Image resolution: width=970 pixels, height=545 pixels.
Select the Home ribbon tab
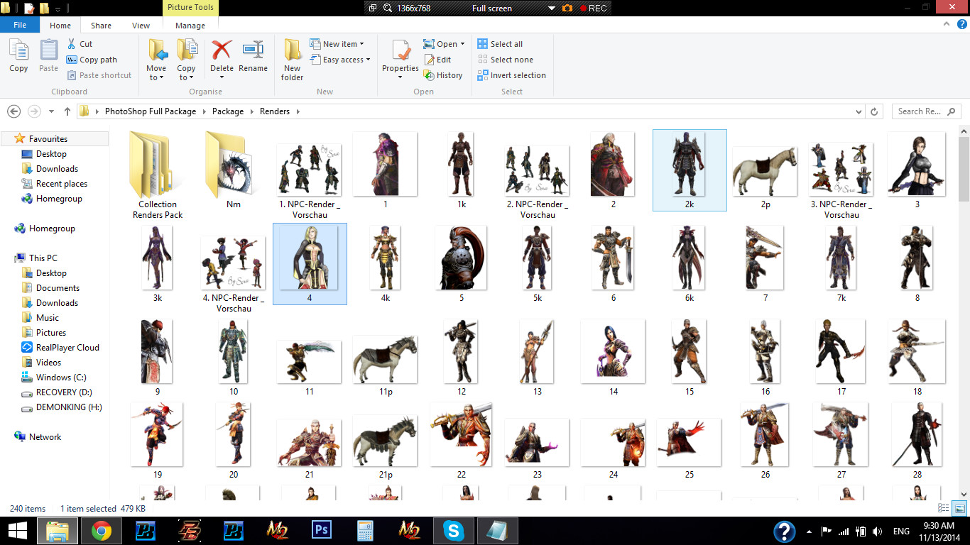point(60,26)
